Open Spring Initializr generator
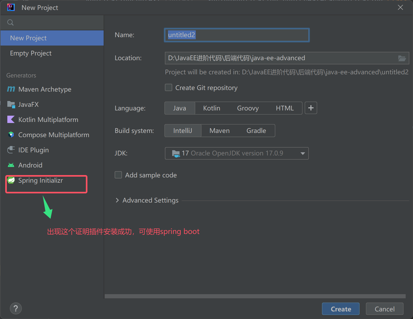 52,180
